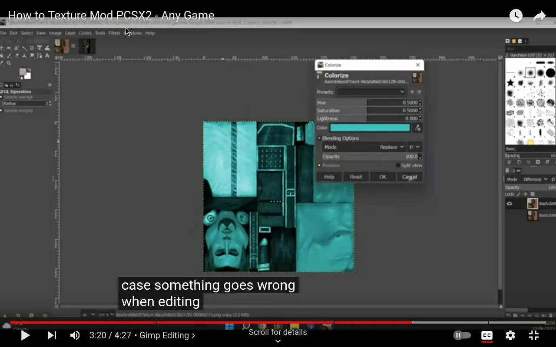Screen dimensions: 556x347
Task: Select the Crop tool in toolbox
Action: click(32, 48)
